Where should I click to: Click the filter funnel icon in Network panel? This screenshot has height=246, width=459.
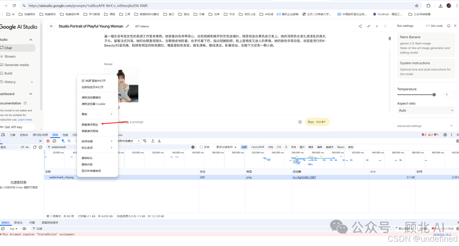pos(63,140)
